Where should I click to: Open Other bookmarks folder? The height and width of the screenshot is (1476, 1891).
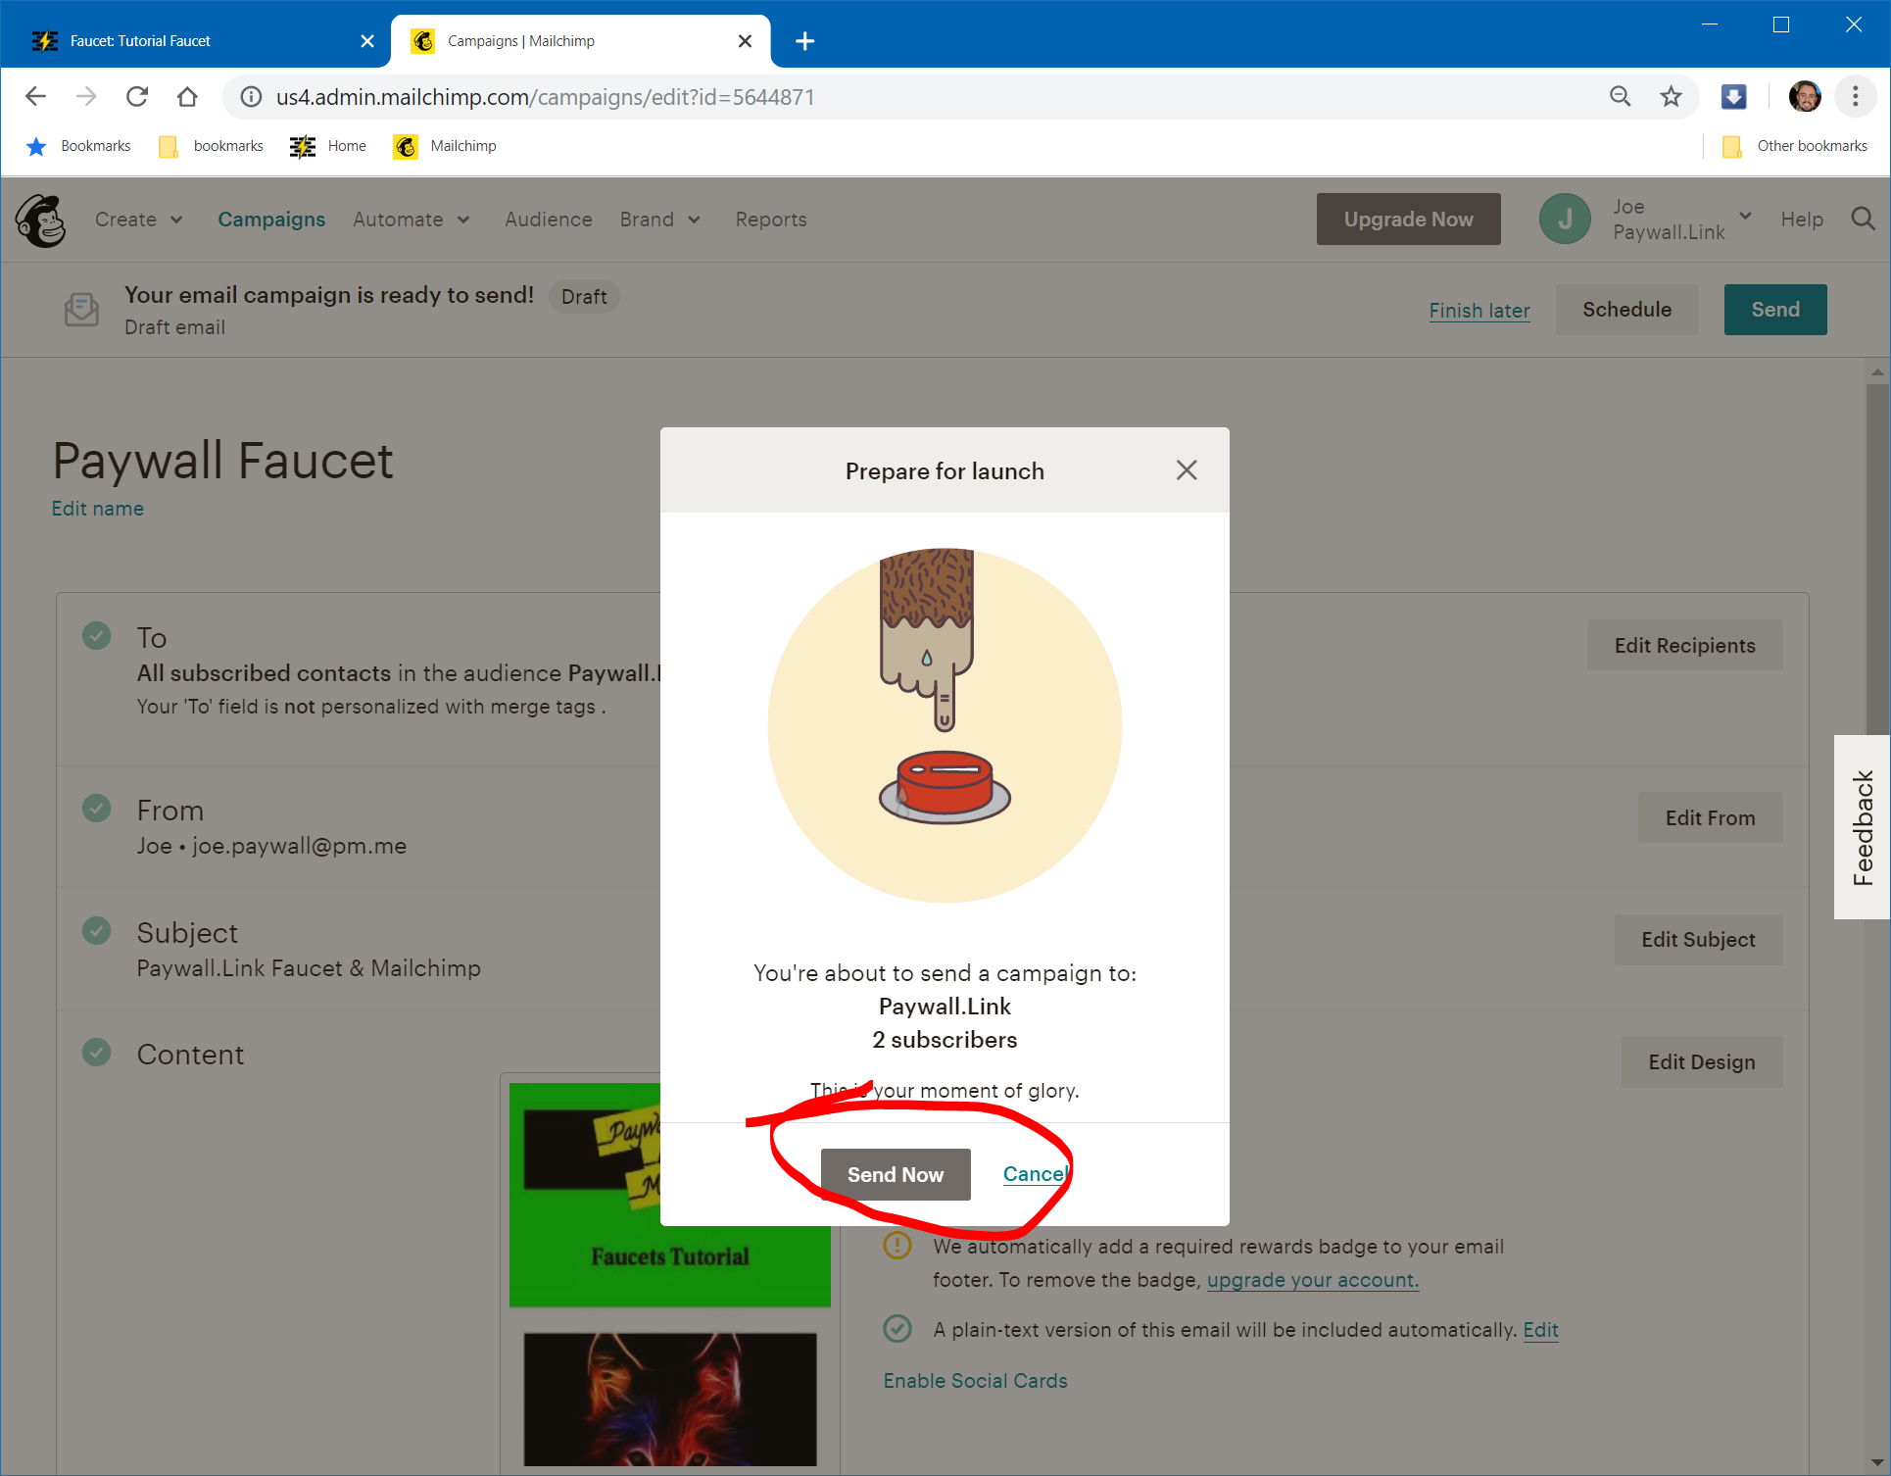1796,146
